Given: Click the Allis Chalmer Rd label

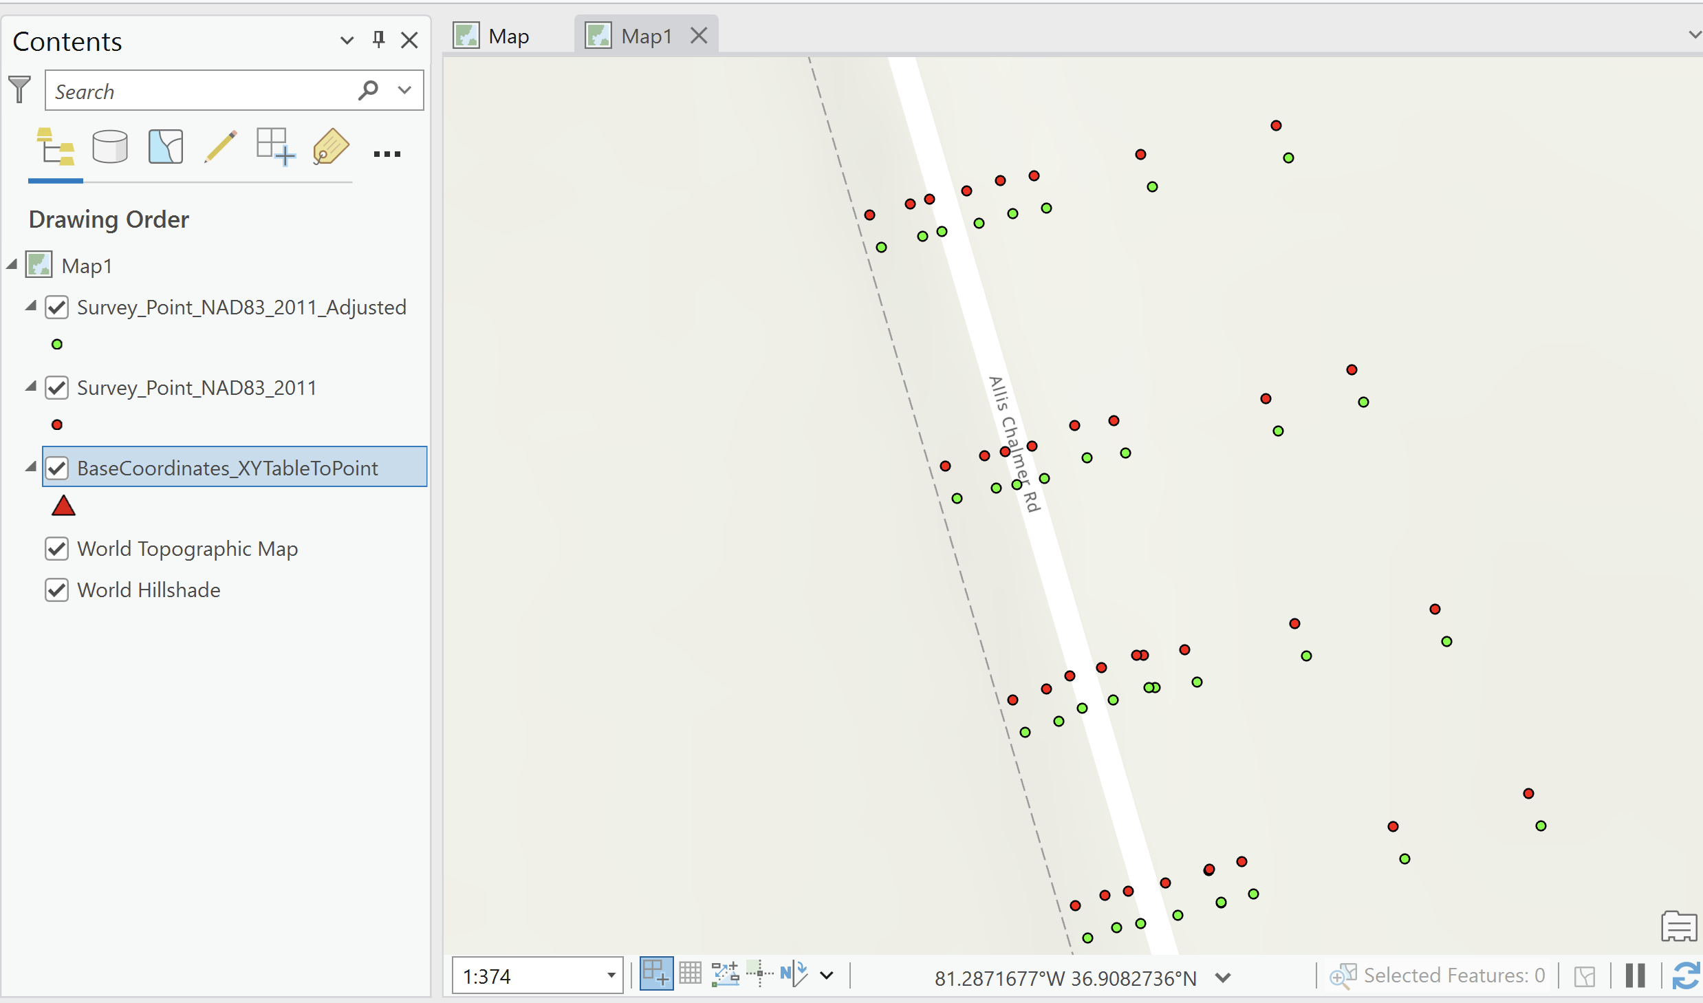Looking at the screenshot, I should (1015, 444).
